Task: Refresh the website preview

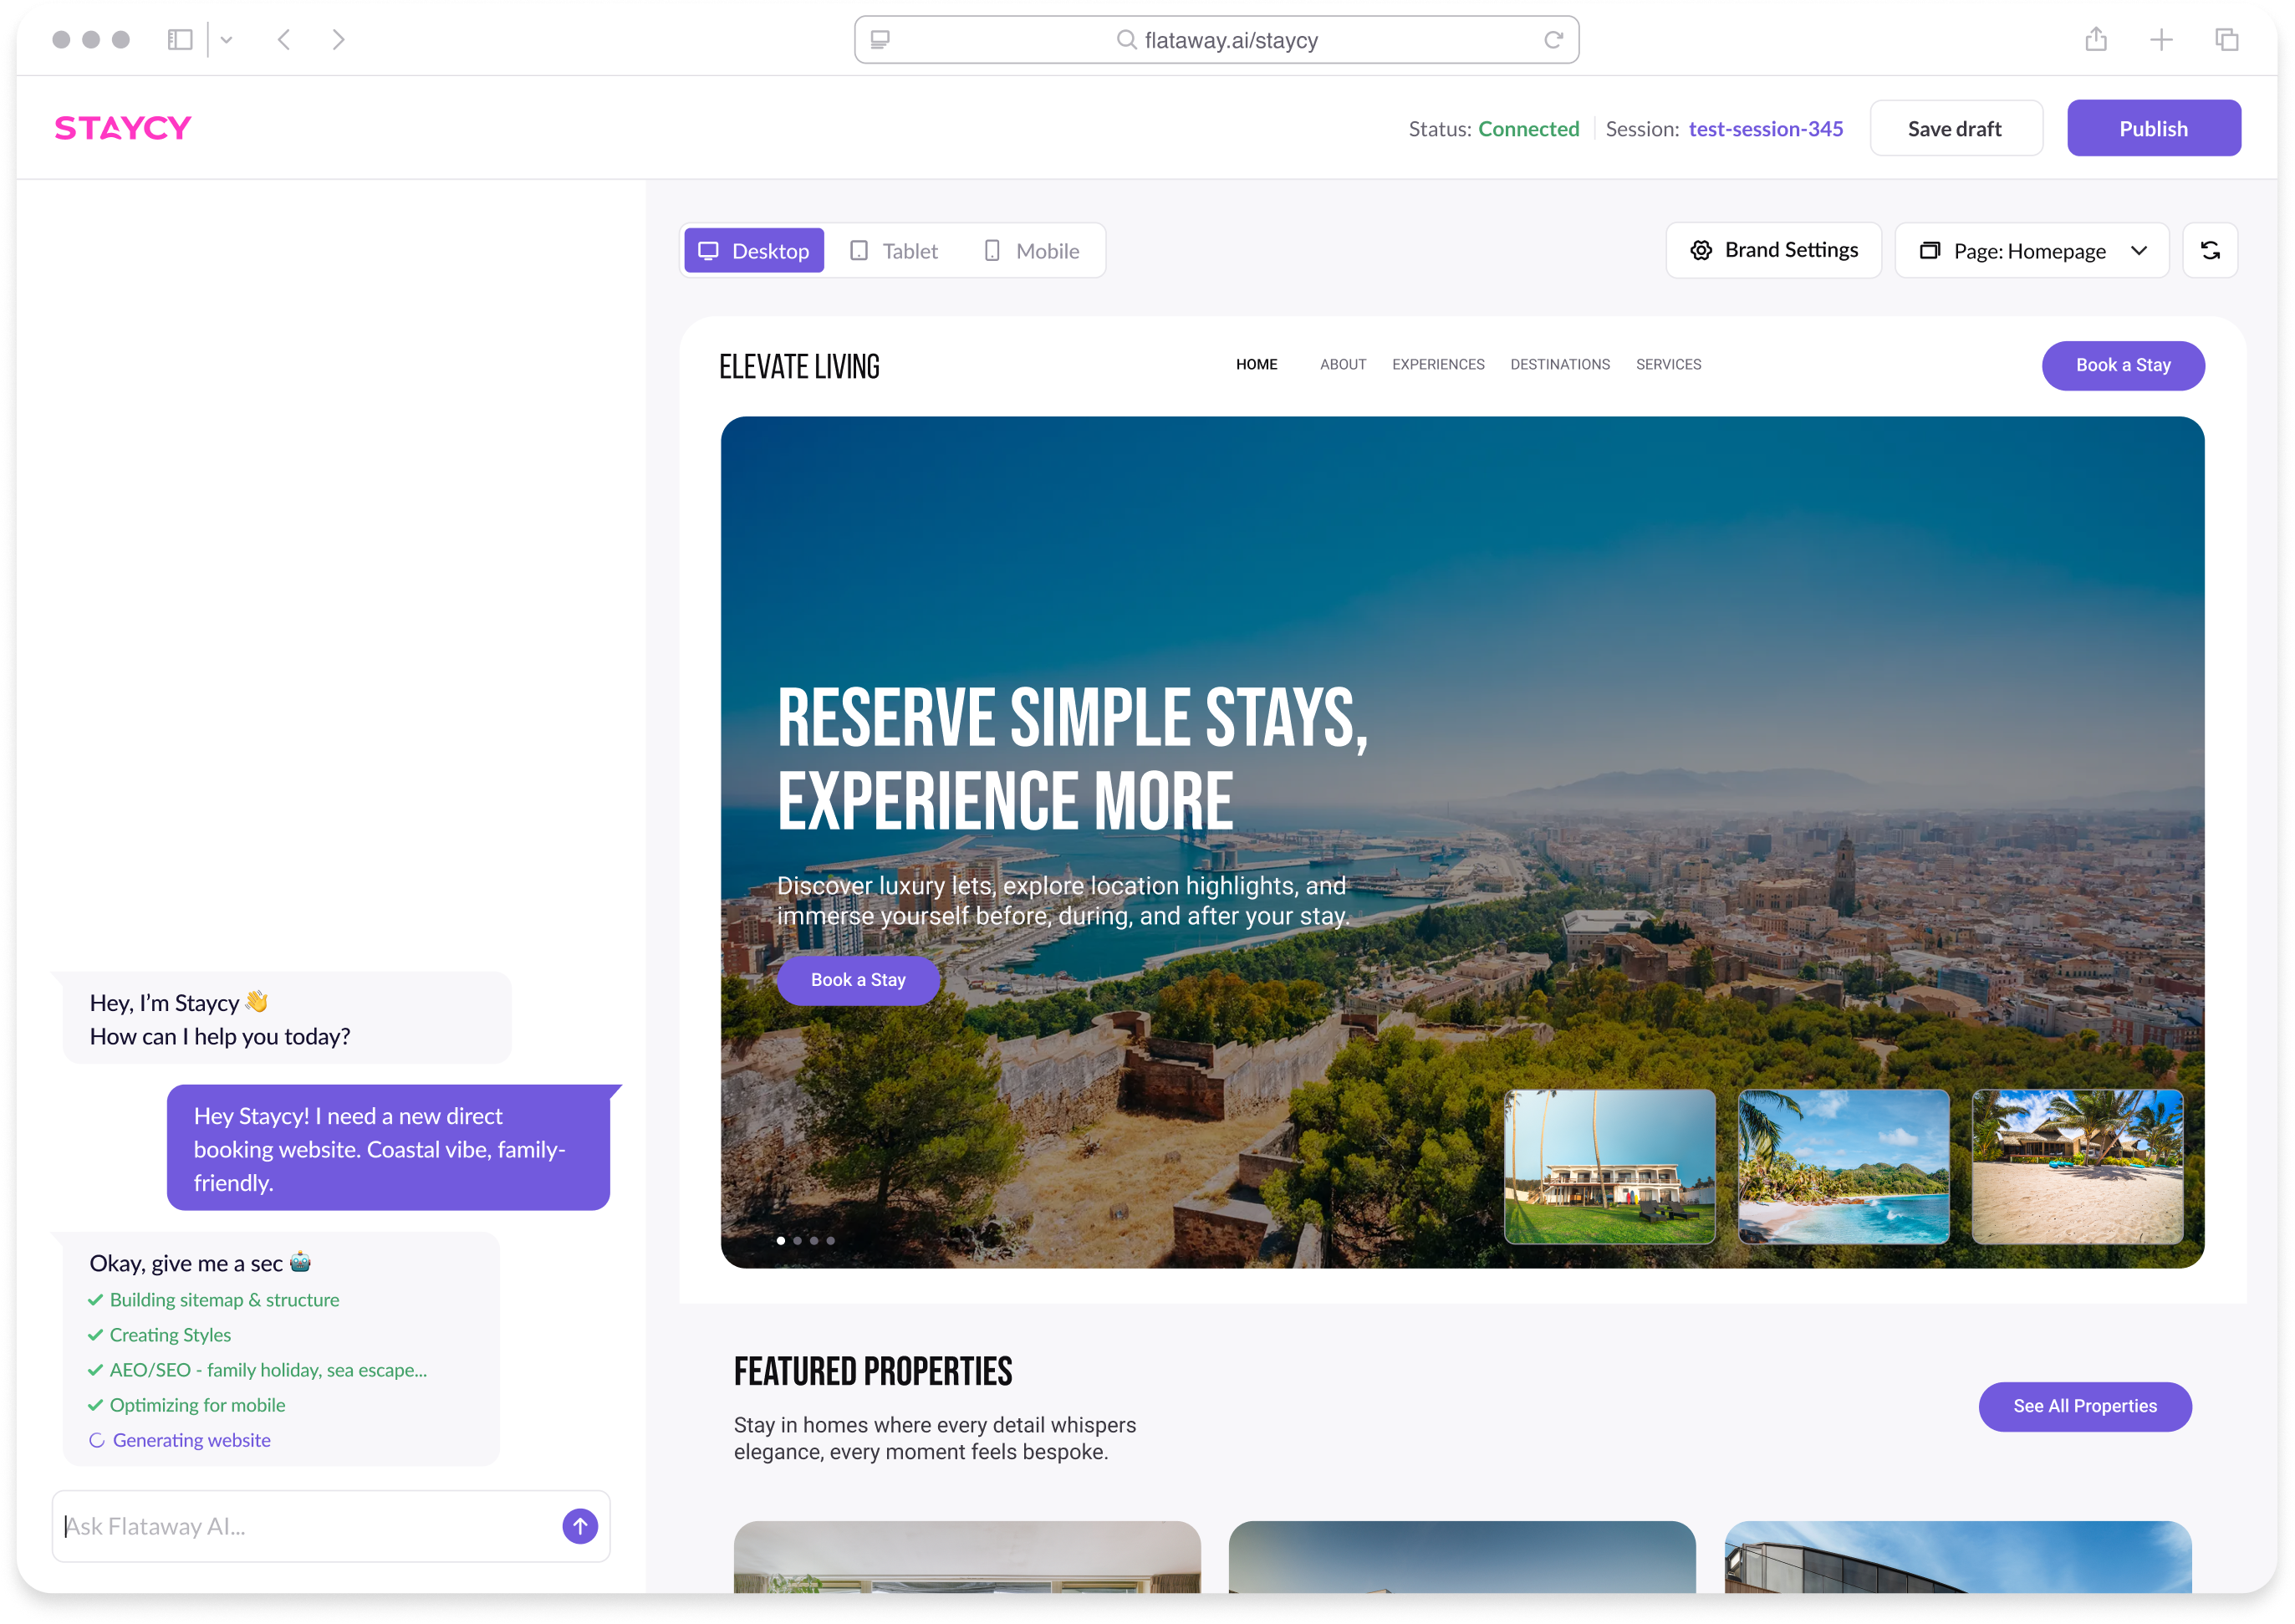Action: click(x=2211, y=250)
